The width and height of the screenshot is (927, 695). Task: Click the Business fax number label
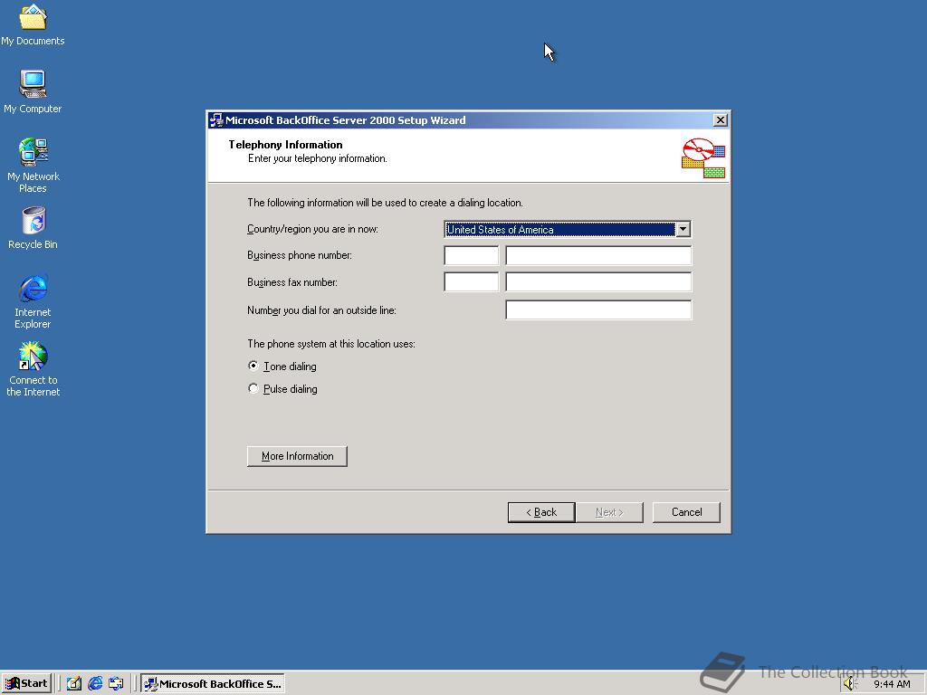pos(292,282)
